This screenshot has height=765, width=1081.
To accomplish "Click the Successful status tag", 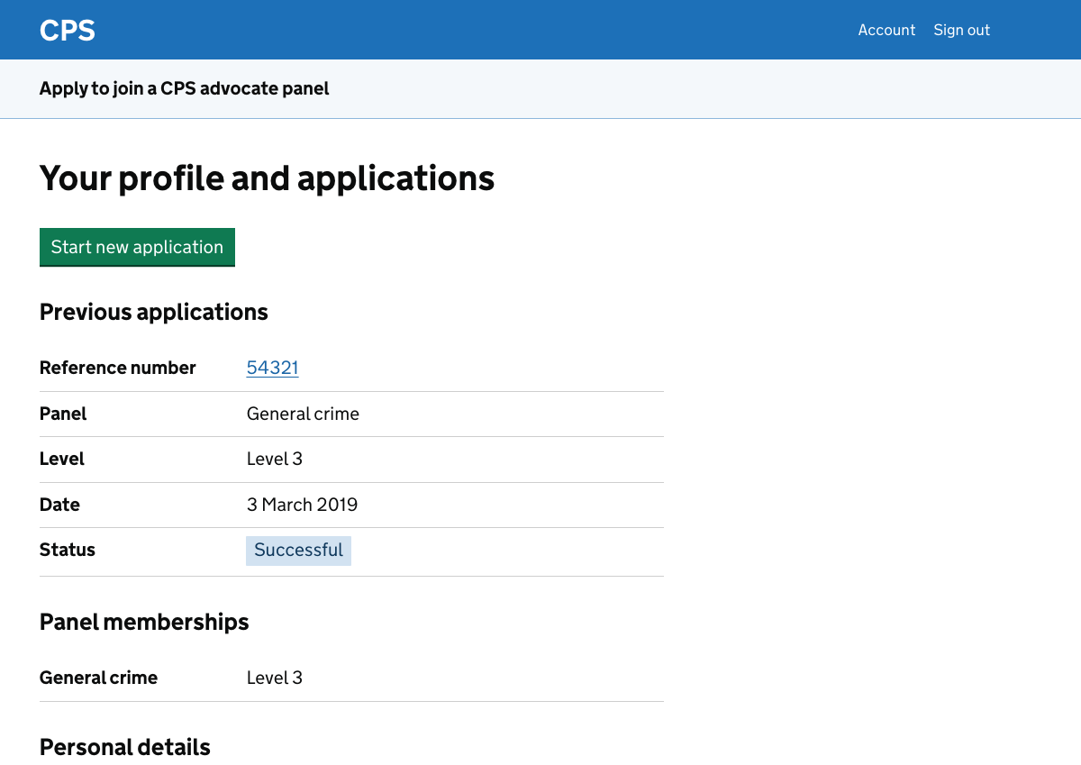I will tap(298, 550).
